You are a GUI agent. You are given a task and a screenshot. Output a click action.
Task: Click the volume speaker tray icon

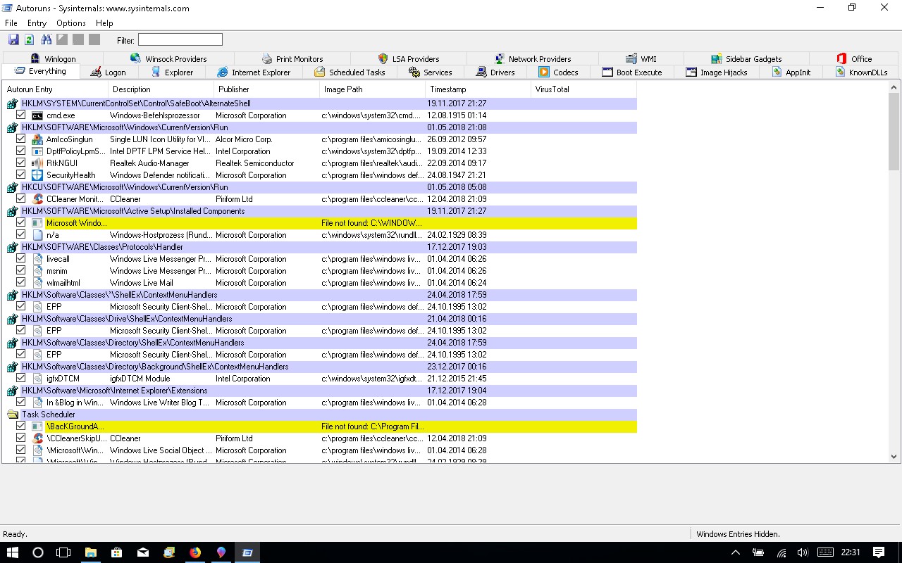coord(802,552)
